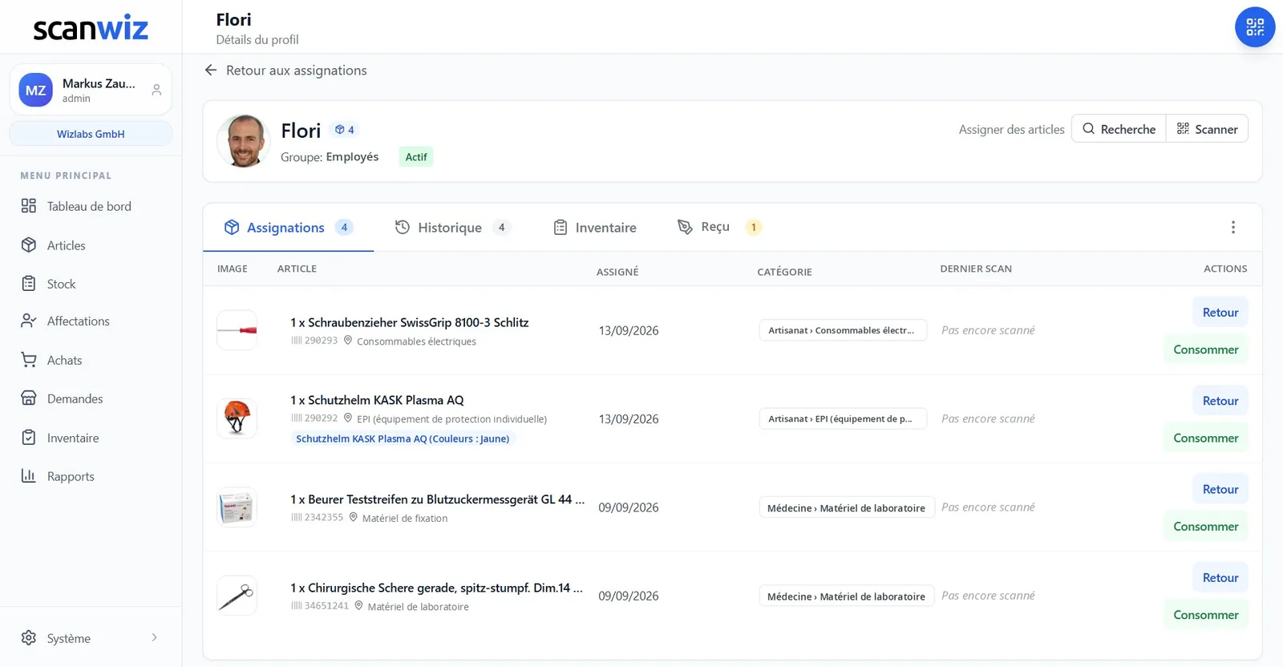The image size is (1283, 667).
Task: Click the Schutzhelm Couleurs Jaune variant tag
Action: click(403, 439)
